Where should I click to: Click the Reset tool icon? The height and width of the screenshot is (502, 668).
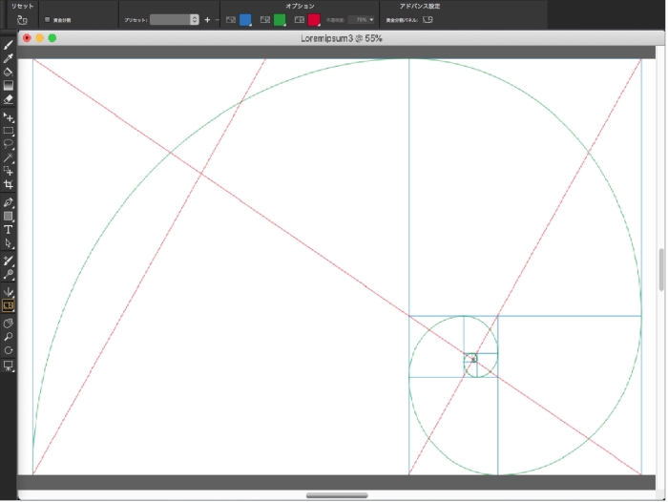click(x=22, y=19)
